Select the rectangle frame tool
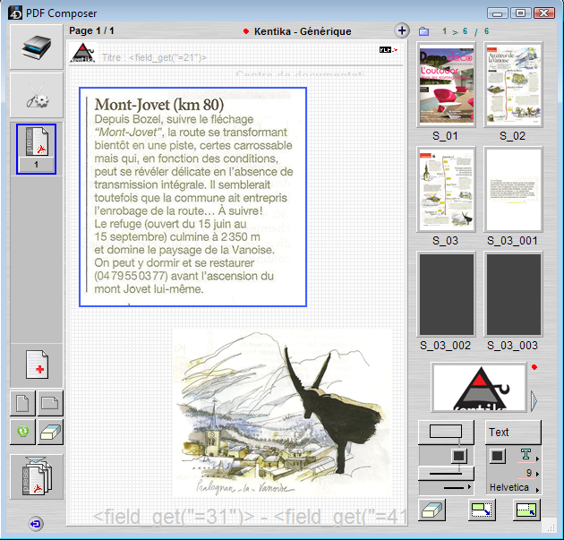The width and height of the screenshot is (564, 540). (x=446, y=432)
